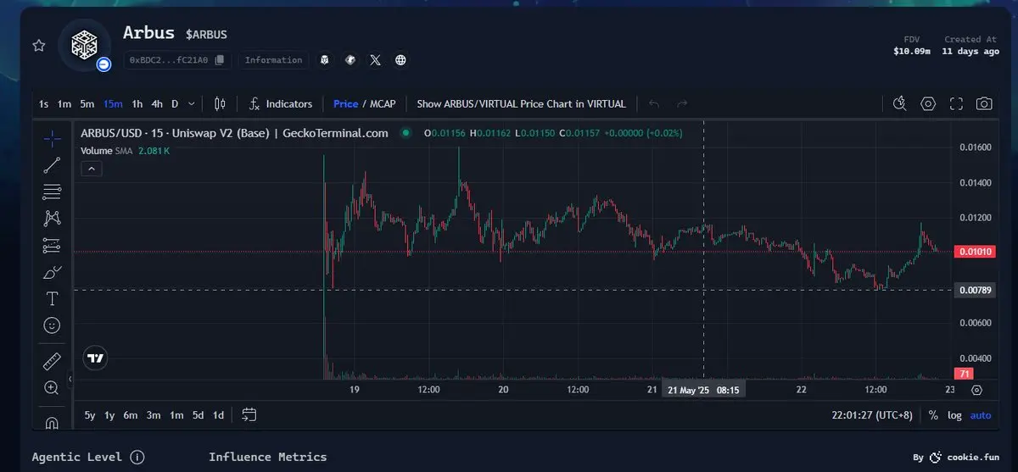Screen dimensions: 1018x472
Task: Collapse the indicator legend arrow
Action: pyautogui.click(x=92, y=169)
